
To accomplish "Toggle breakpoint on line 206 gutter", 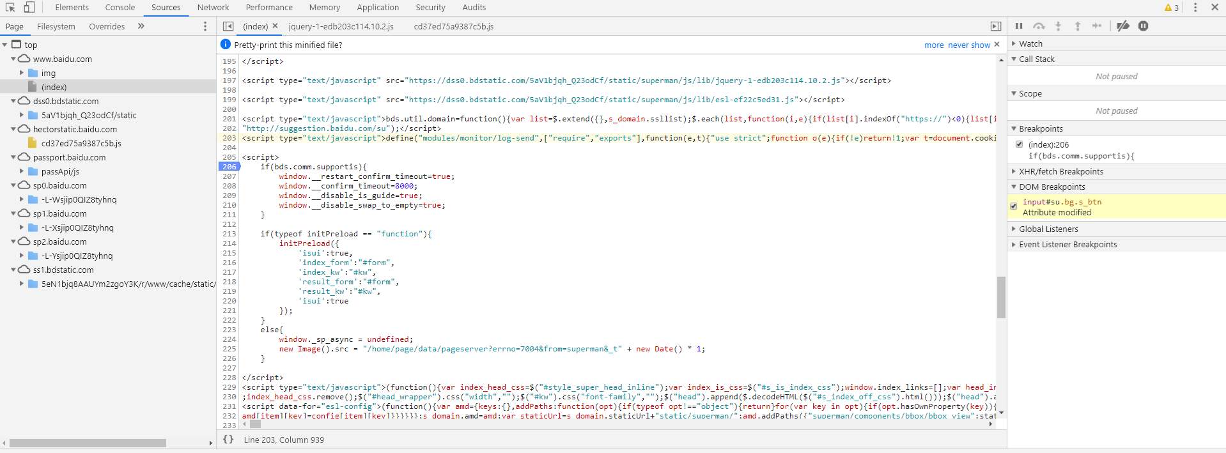I will click(x=229, y=167).
